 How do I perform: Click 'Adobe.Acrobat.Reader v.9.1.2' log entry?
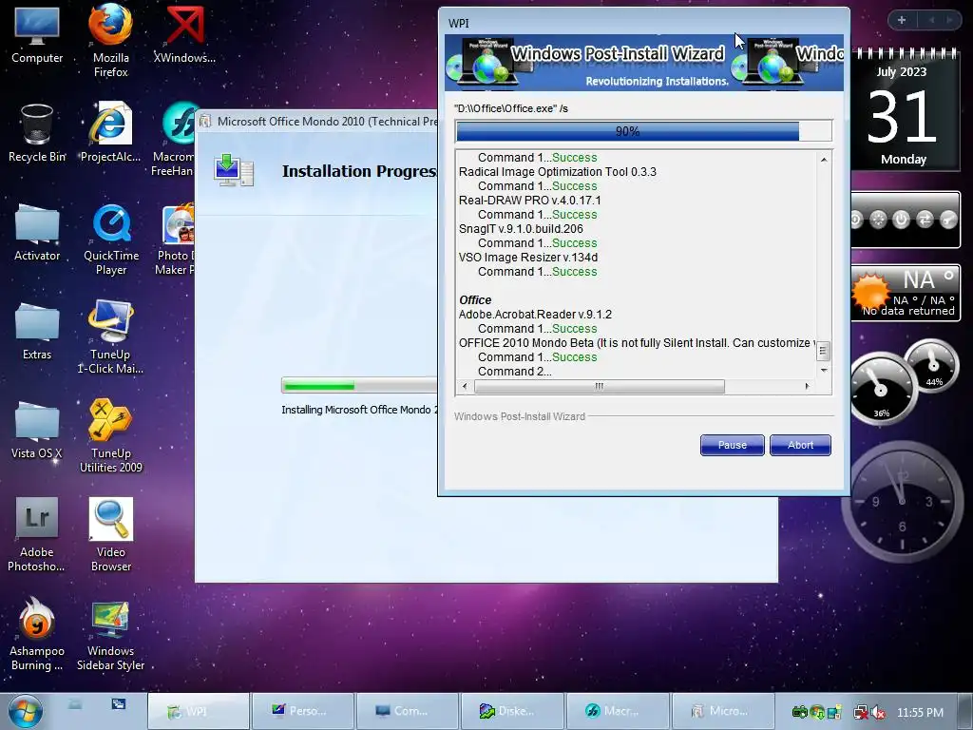(x=535, y=315)
